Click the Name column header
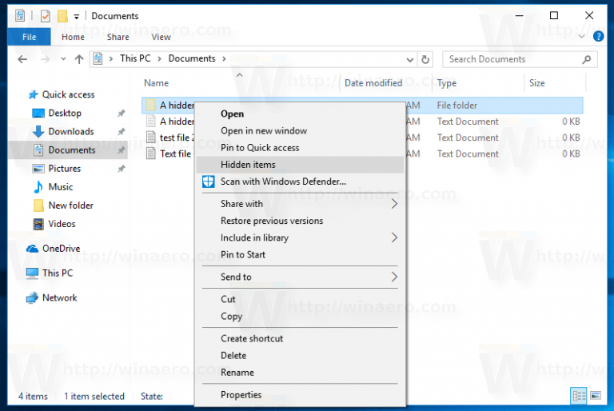 click(x=156, y=83)
